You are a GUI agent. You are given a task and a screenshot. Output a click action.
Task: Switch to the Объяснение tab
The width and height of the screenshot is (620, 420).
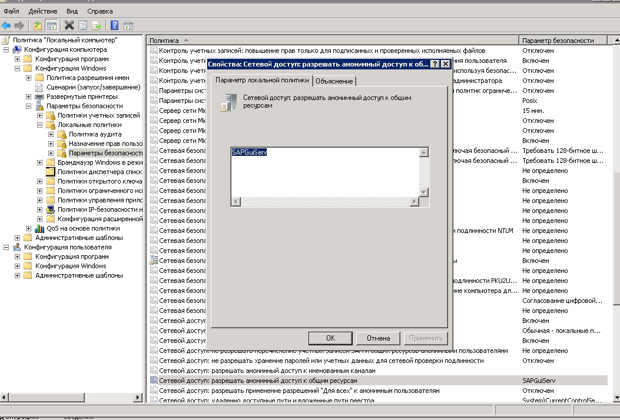334,81
